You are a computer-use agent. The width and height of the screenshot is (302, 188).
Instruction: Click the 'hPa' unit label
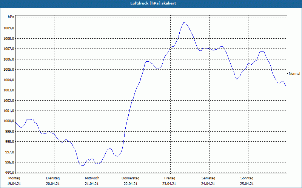pos(11,17)
